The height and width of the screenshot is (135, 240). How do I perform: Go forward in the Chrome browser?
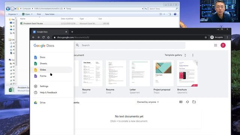pos(38,37)
